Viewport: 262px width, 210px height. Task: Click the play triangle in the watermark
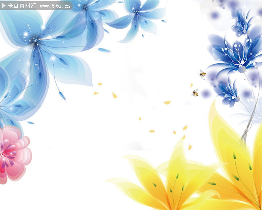tap(3, 6)
